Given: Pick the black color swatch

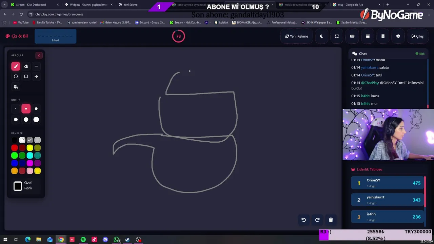Looking at the screenshot, I should pyautogui.click(x=14, y=140).
